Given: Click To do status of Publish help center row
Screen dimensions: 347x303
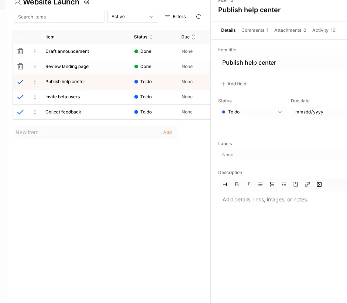Looking at the screenshot, I should (143, 82).
